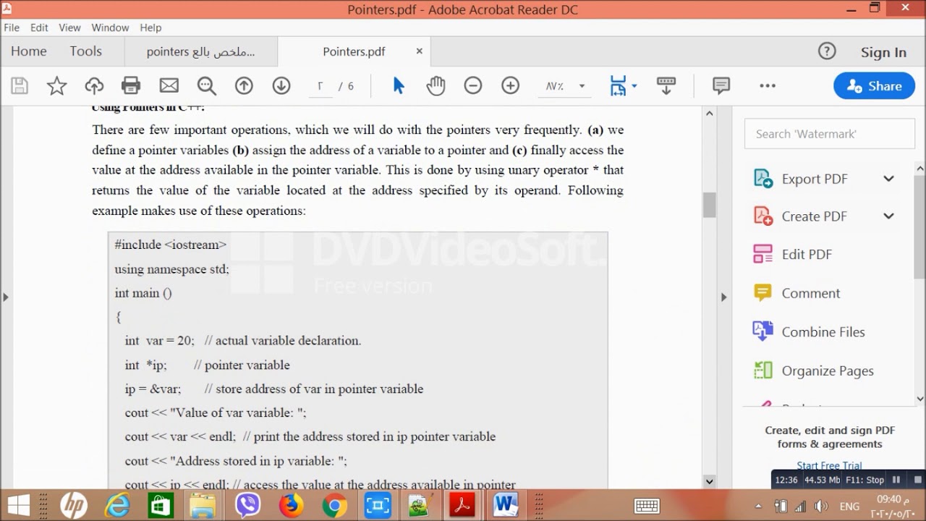Open the more tools ellipsis
This screenshot has width=926, height=521.
click(768, 86)
